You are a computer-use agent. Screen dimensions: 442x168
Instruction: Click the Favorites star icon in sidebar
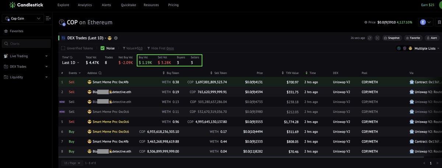(x=6, y=31)
